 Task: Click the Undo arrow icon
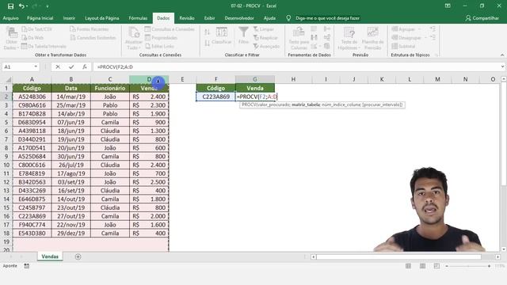[21, 6]
